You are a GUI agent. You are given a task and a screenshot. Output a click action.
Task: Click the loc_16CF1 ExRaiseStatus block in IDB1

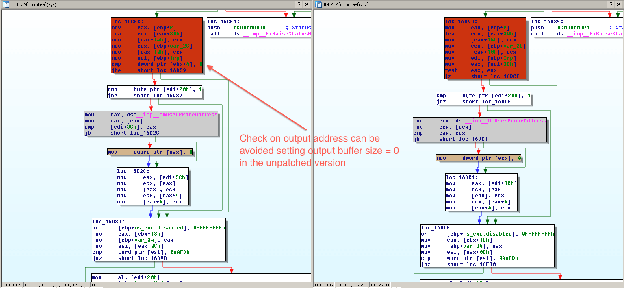[x=259, y=28]
